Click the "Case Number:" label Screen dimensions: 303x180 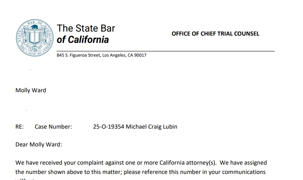(x=53, y=127)
